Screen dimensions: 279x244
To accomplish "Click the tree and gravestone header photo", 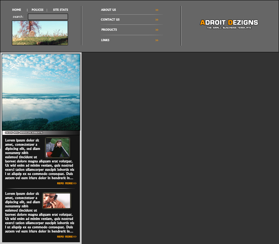I will click(x=40, y=33).
